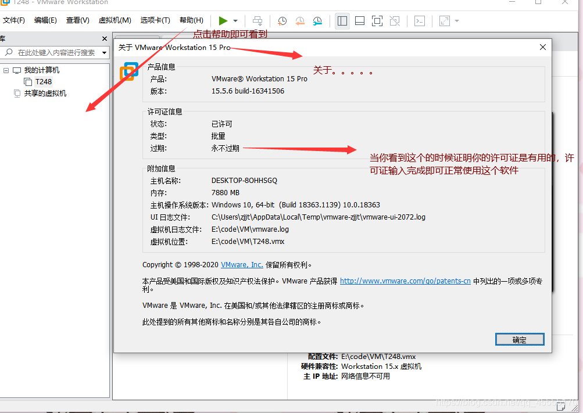
Task: Toggle thumbnail bar view icon
Action: click(x=360, y=21)
